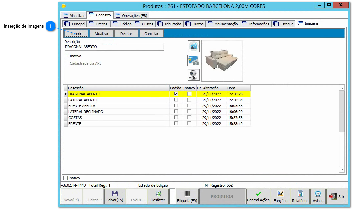Print a label with Etiqueta(F9)
Viewport: 353px width, 210px height.
187,196
